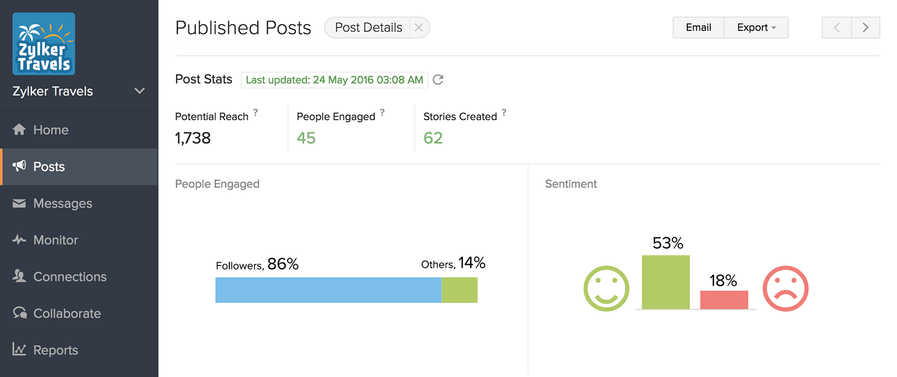Refresh post stats with the reload icon
The image size is (897, 377).
pyautogui.click(x=438, y=80)
